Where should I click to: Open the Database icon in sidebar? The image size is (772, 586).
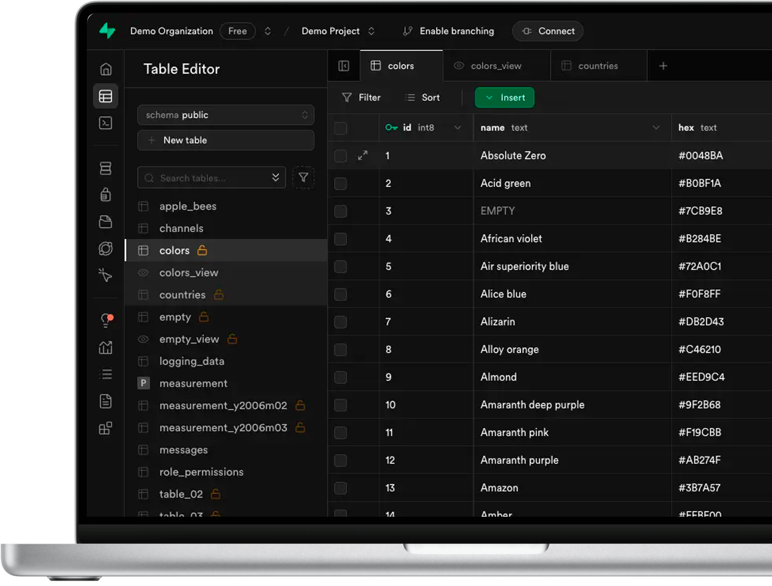[106, 168]
